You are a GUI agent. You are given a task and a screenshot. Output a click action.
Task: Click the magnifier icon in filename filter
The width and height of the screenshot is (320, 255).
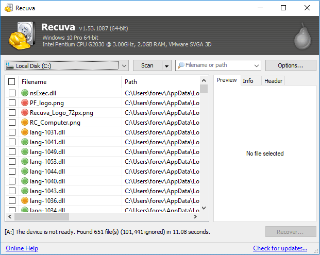(x=181, y=65)
